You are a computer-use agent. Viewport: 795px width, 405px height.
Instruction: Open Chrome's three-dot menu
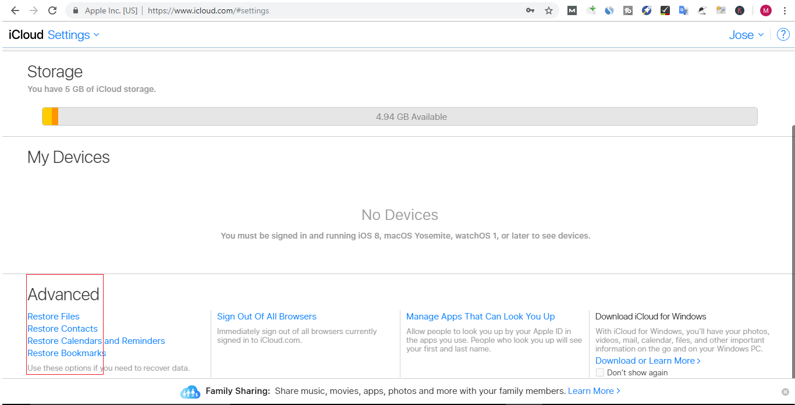pyautogui.click(x=784, y=10)
